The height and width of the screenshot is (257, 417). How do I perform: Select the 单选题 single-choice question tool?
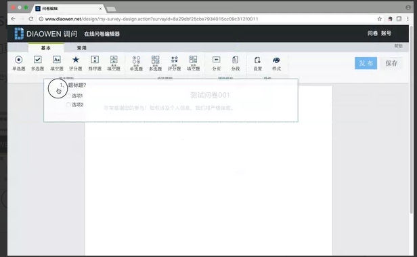point(19,63)
